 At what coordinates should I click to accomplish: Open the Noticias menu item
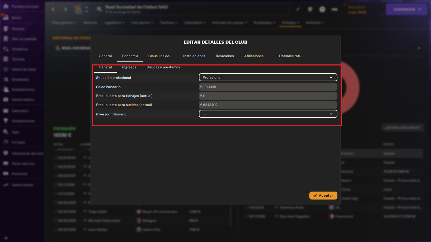click(90, 23)
